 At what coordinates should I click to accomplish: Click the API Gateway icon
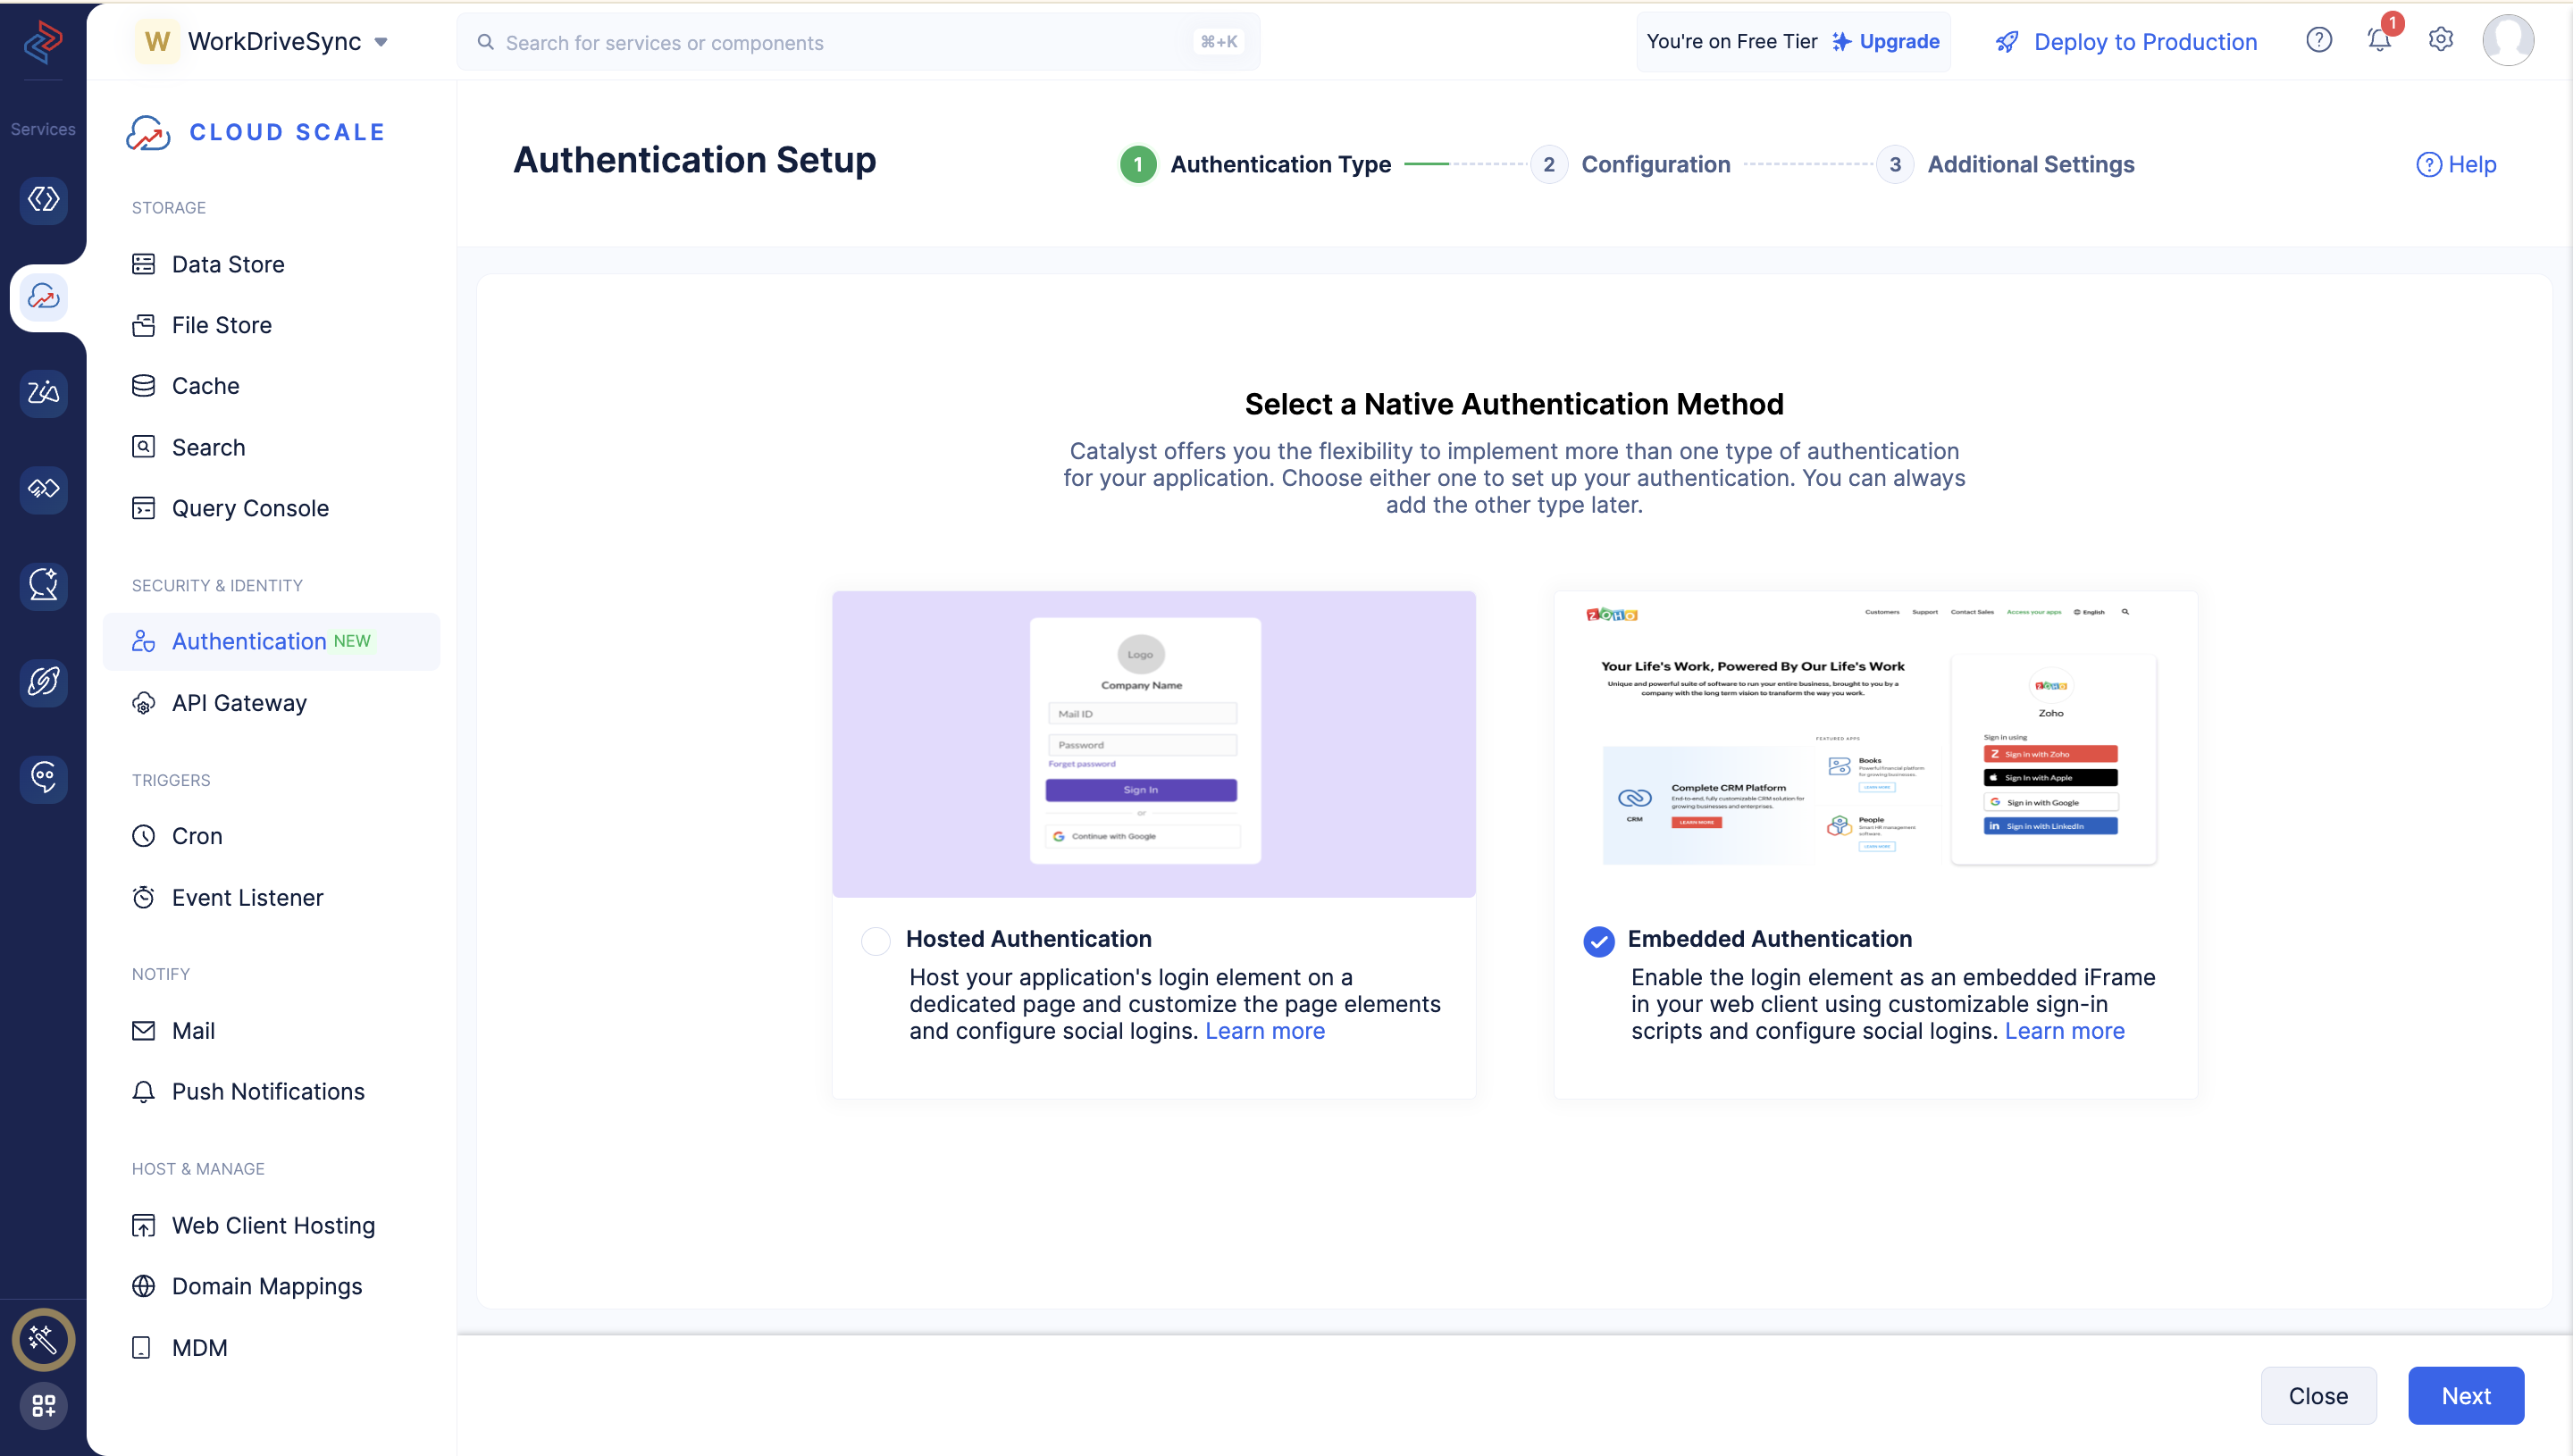pos(143,701)
